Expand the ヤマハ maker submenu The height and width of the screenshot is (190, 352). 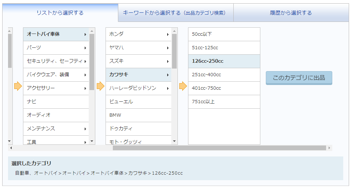pyautogui.click(x=168, y=48)
